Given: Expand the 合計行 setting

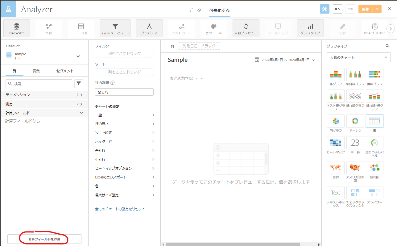Looking at the screenshot, I should tap(125, 151).
